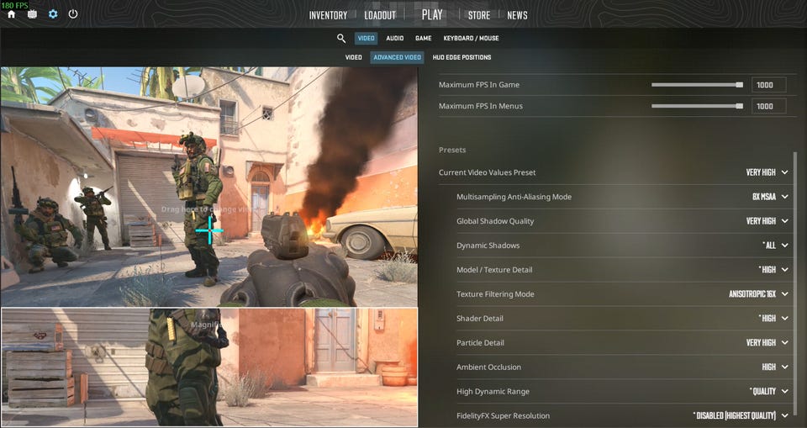Click the Presets section heading

452,150
